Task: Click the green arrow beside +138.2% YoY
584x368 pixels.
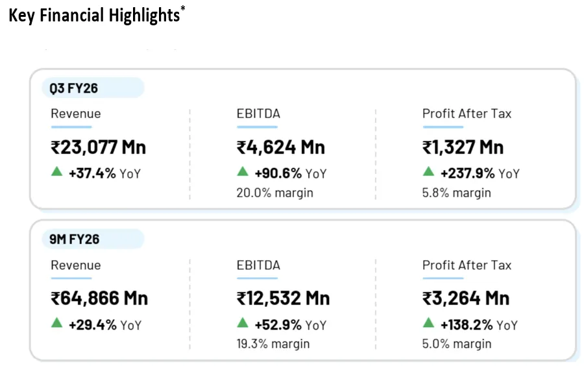Action: 428,323
